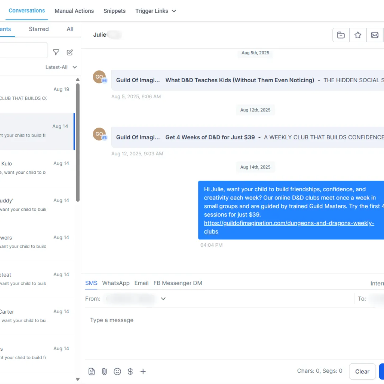This screenshot has height=384, width=384.
Task: Click the plus icon in composer toolbar
Action: (x=143, y=372)
